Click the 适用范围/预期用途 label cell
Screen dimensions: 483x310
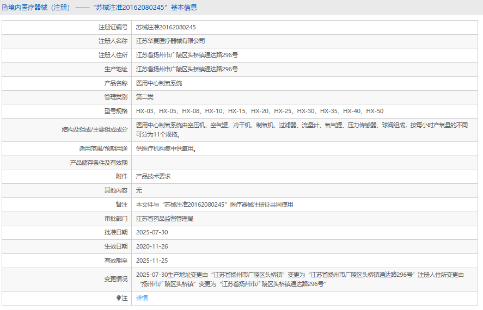coord(67,148)
